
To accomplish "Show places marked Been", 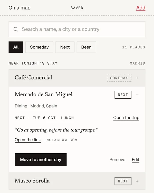I will click(86, 47).
